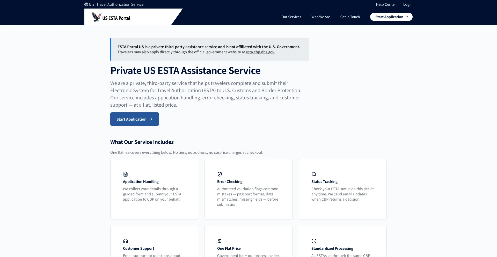Image resolution: width=497 pixels, height=257 pixels.
Task: Click the blue Start Application button
Action: tap(135, 119)
